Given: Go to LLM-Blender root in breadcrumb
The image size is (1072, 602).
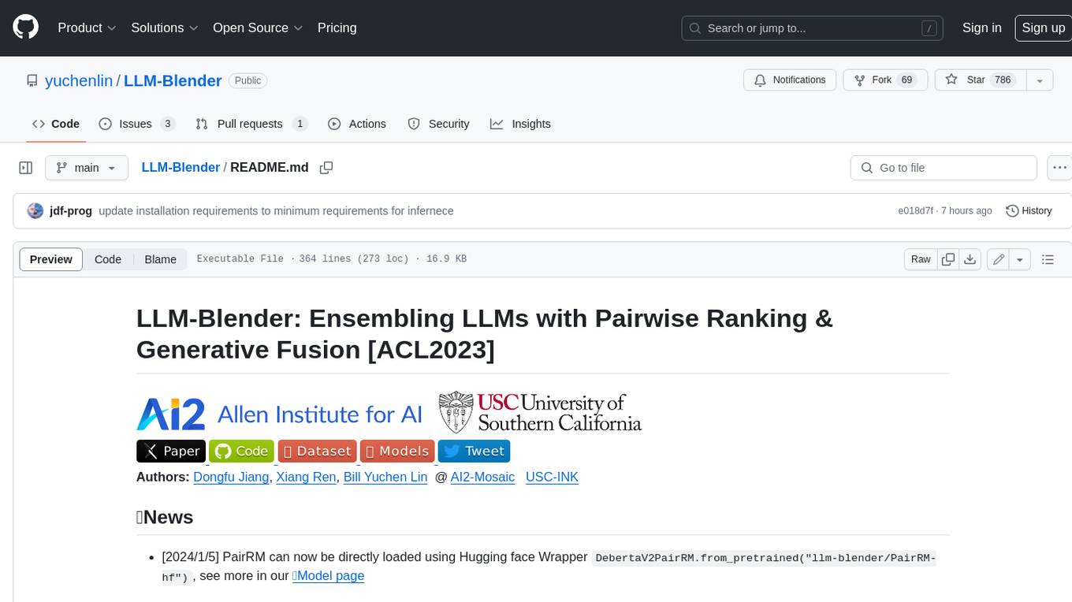Looking at the screenshot, I should click(x=181, y=167).
